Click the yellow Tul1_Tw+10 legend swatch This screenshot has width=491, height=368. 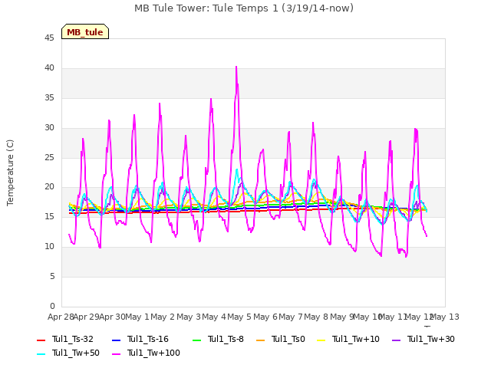click(321, 340)
